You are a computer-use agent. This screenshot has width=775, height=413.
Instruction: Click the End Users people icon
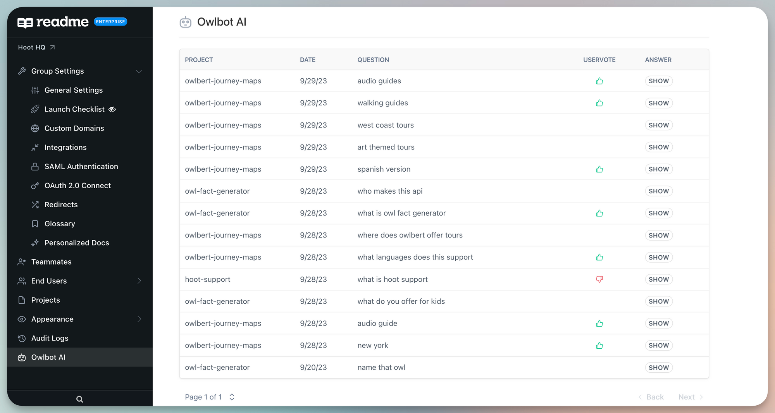(22, 281)
